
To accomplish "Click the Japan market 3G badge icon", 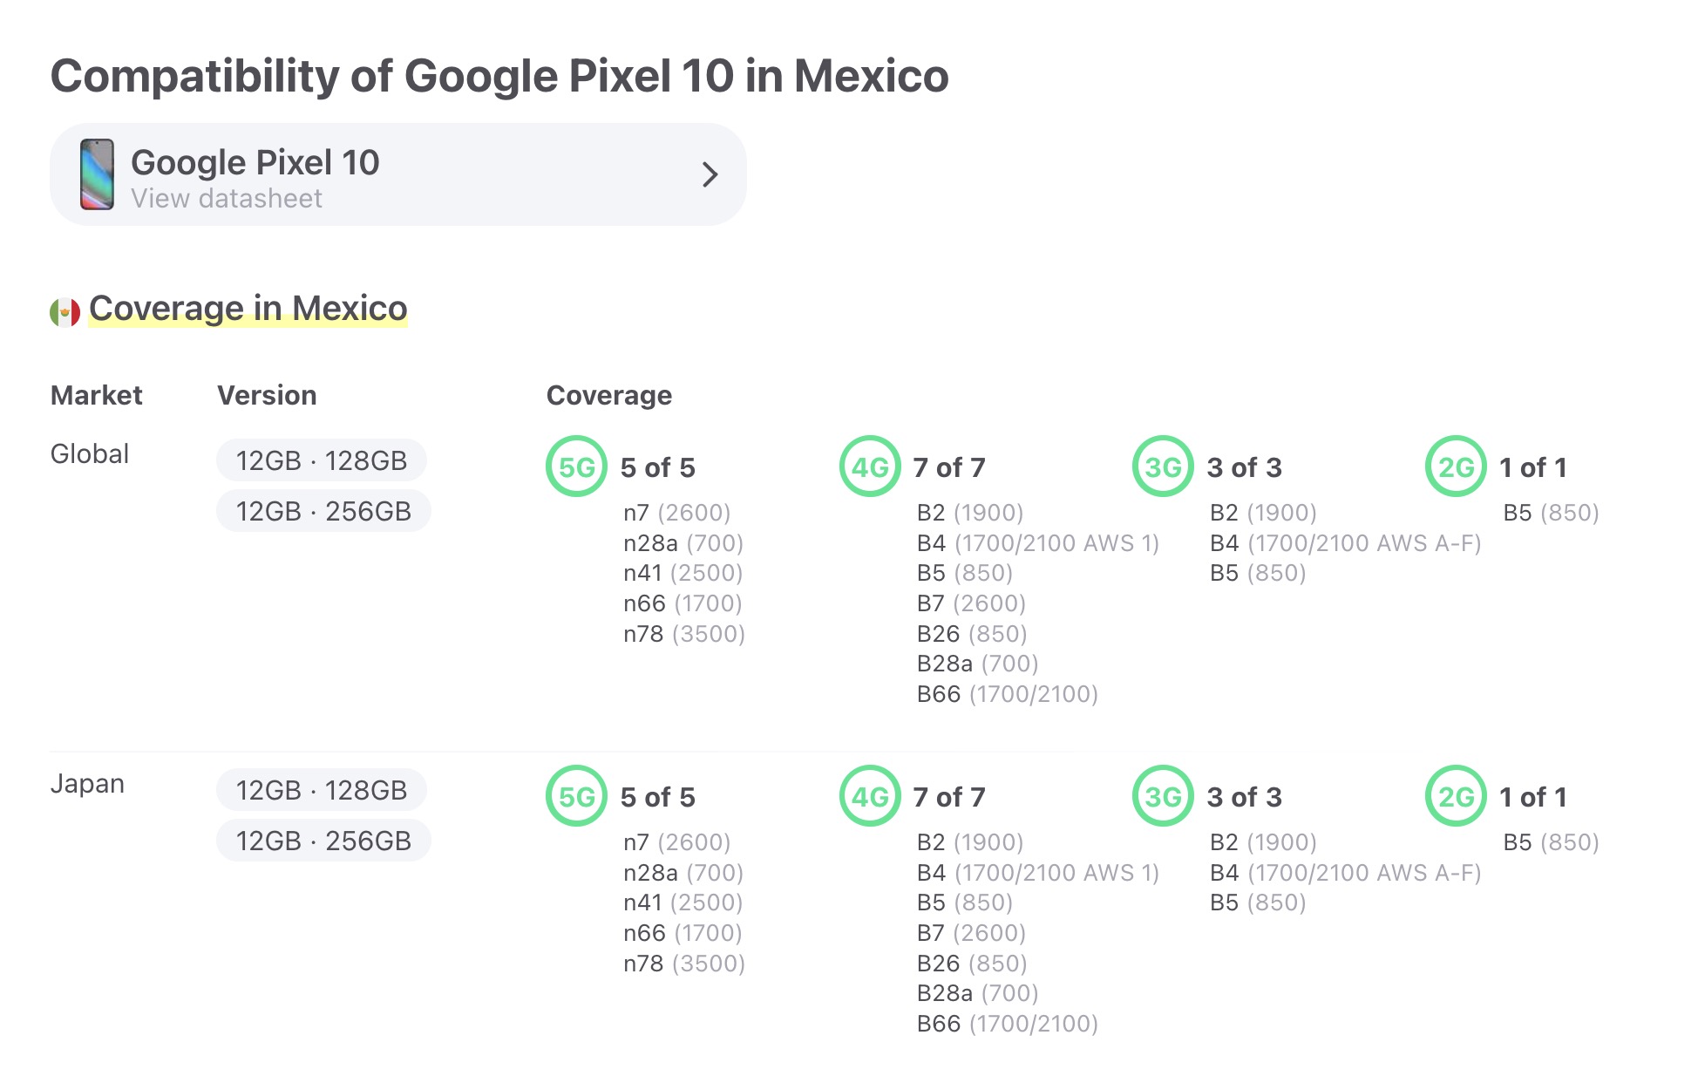I will pyautogui.click(x=1162, y=796).
